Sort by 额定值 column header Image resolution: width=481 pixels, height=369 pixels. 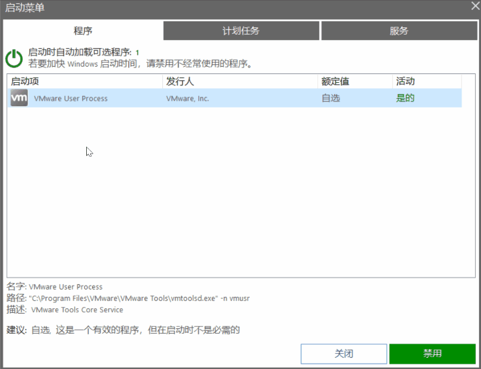(355, 81)
